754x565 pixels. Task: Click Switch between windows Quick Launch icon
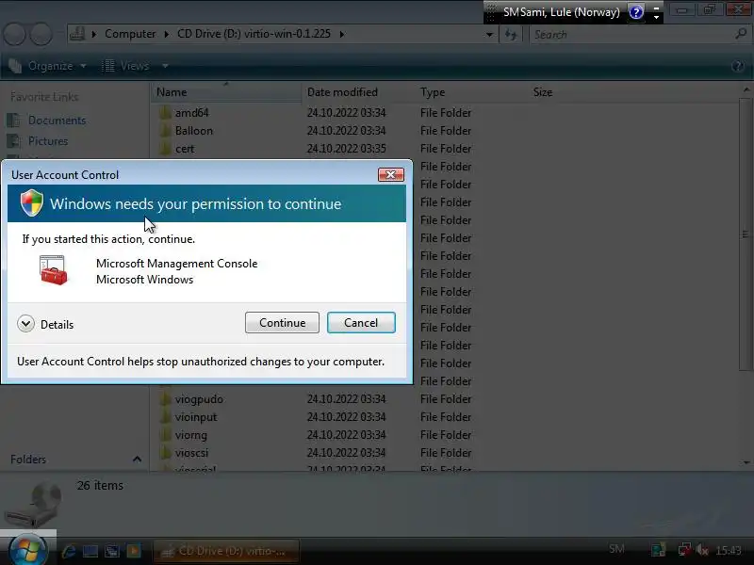[x=112, y=551]
